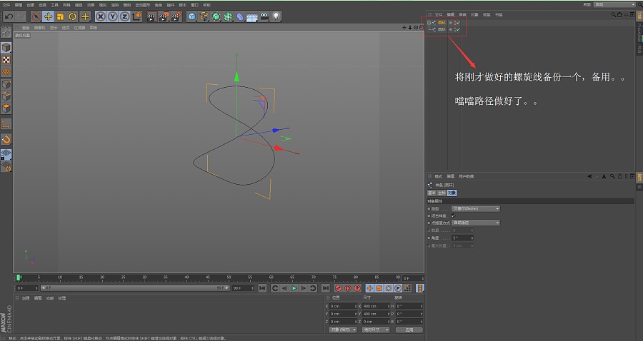This screenshot has width=643, height=341.
Task: Click the Record Active Objects keyframe button
Action: coord(339,288)
